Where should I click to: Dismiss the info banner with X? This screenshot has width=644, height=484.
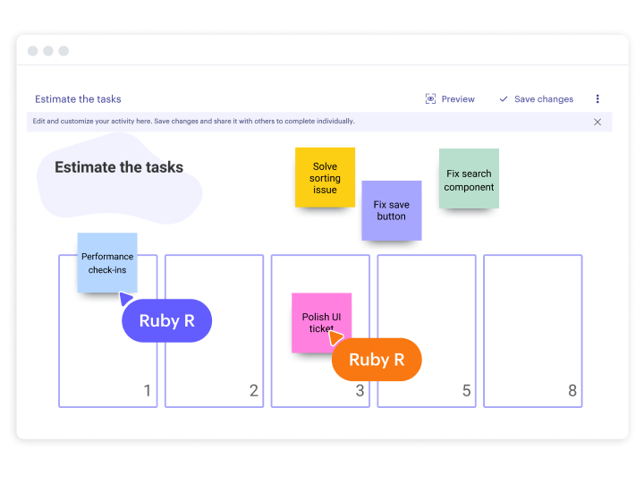pos(597,122)
